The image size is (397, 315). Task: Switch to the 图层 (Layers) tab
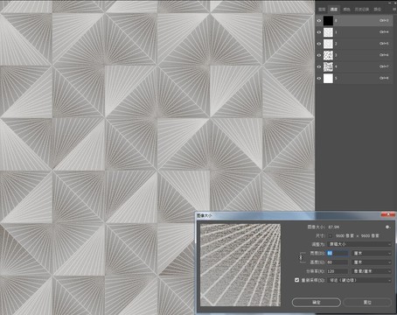tap(322, 10)
